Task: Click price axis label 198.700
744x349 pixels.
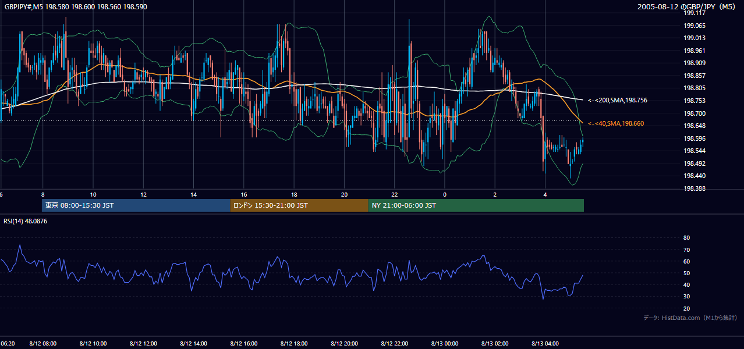Action: pyautogui.click(x=695, y=113)
